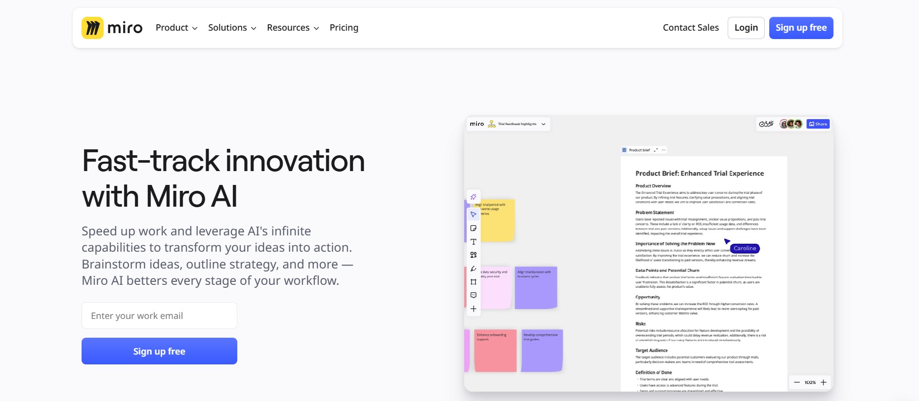Click the small miro logo in board

point(477,124)
